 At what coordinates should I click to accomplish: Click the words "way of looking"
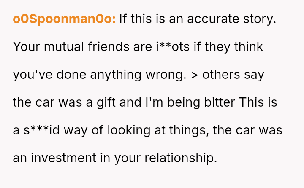click(106, 130)
